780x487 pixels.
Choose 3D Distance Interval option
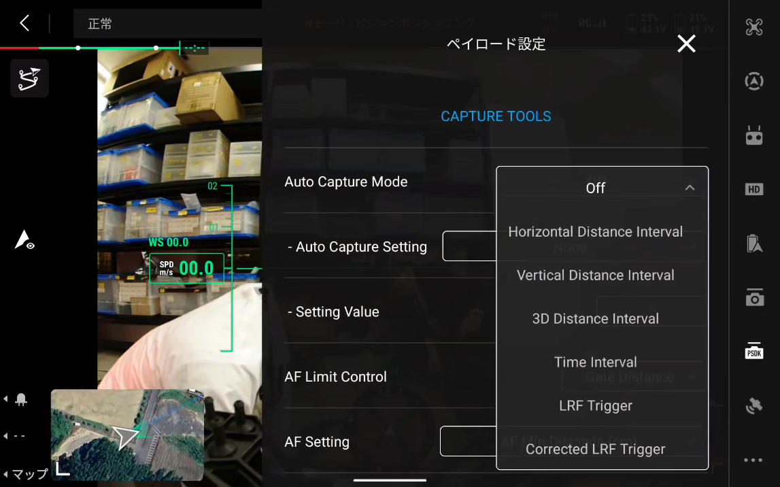596,318
